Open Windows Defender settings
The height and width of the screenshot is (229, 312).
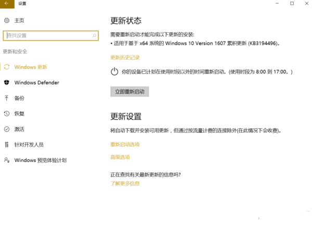[x=36, y=83]
